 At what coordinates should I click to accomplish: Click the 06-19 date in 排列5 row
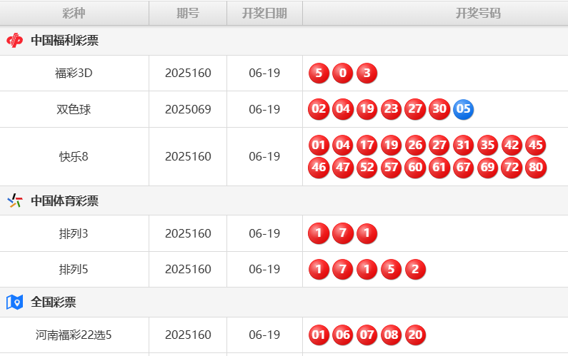[264, 269]
